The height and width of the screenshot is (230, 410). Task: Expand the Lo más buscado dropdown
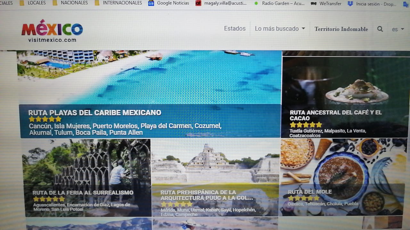point(280,29)
